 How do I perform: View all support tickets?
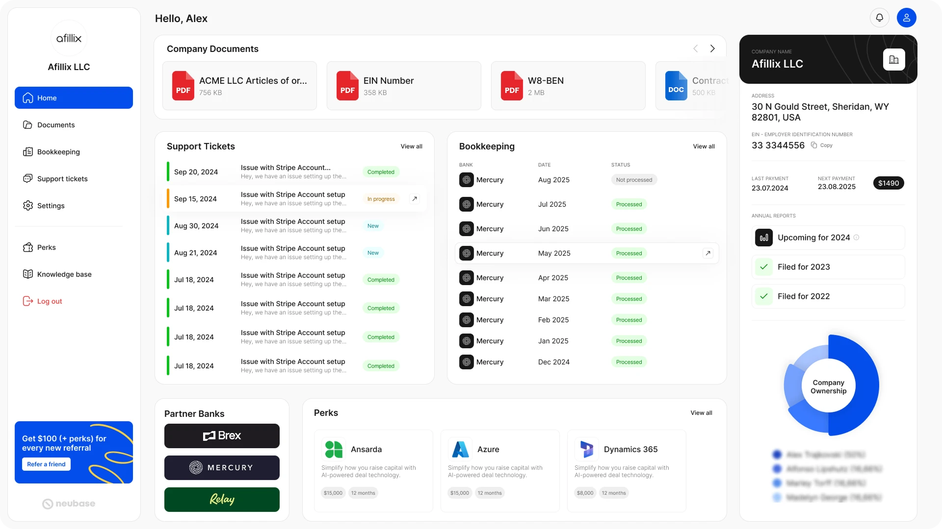tap(411, 146)
